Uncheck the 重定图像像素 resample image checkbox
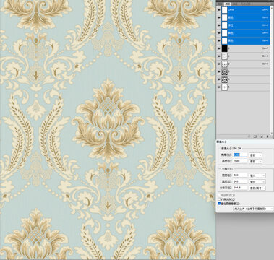 [x=219, y=204]
